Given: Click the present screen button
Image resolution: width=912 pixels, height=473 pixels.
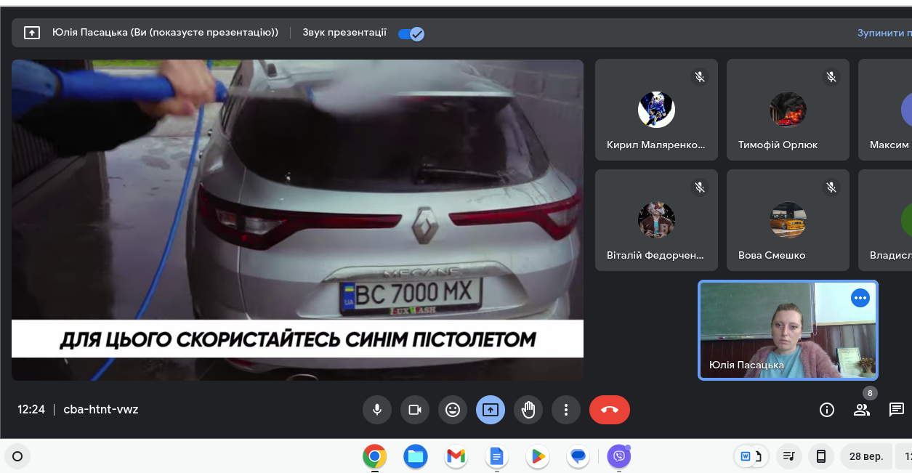Looking at the screenshot, I should pyautogui.click(x=490, y=410).
